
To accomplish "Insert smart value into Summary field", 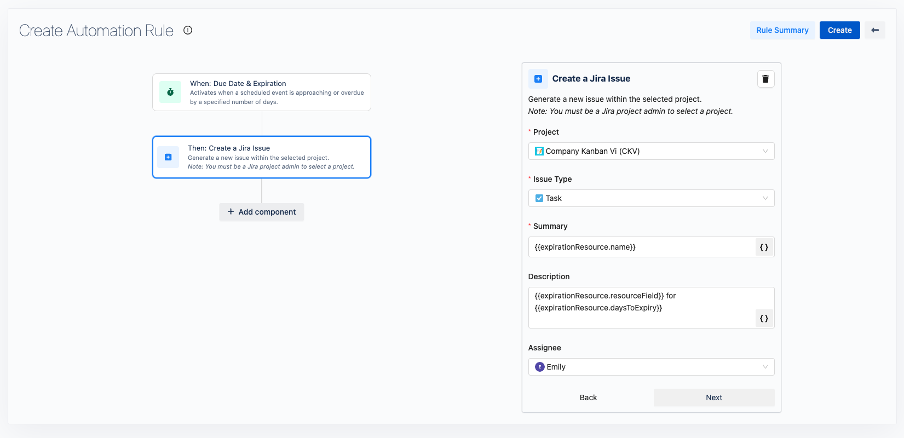I will tap(764, 247).
